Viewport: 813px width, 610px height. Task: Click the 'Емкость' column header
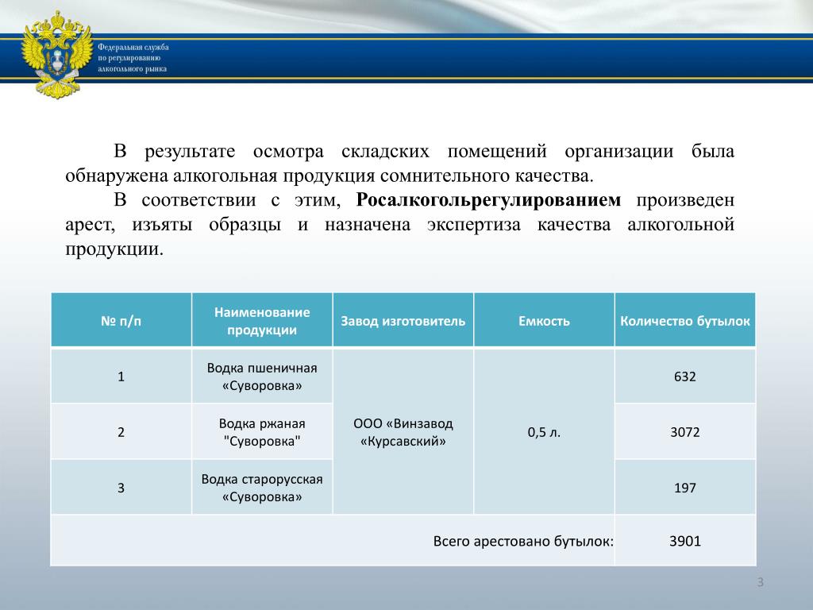point(544,321)
